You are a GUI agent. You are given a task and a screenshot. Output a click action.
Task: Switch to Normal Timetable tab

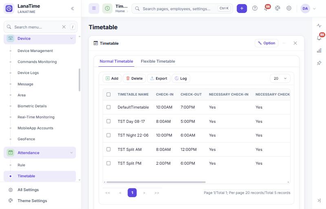116,61
